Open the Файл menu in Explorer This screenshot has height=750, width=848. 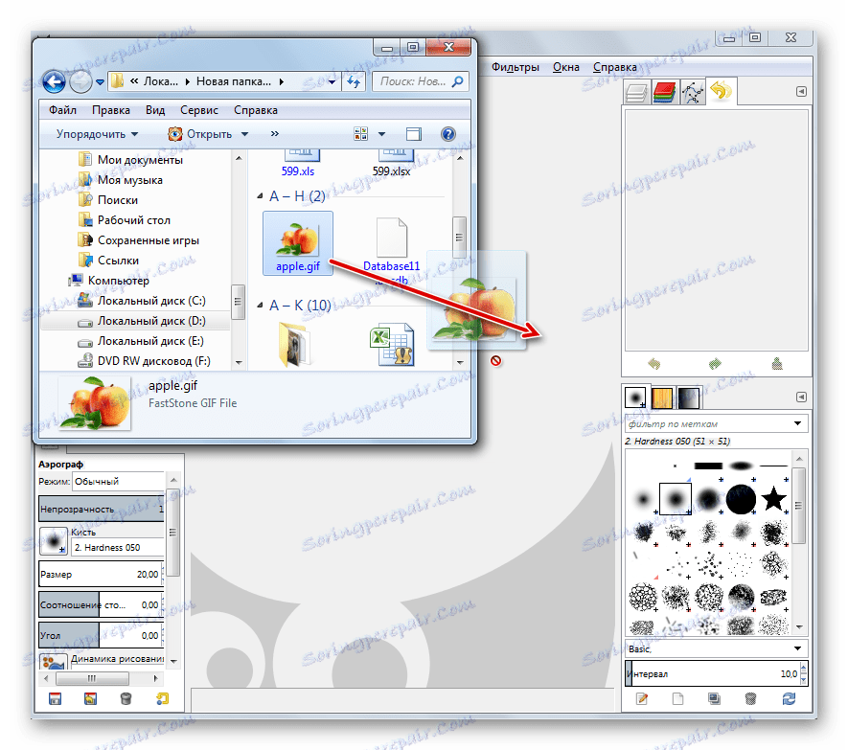(x=62, y=110)
